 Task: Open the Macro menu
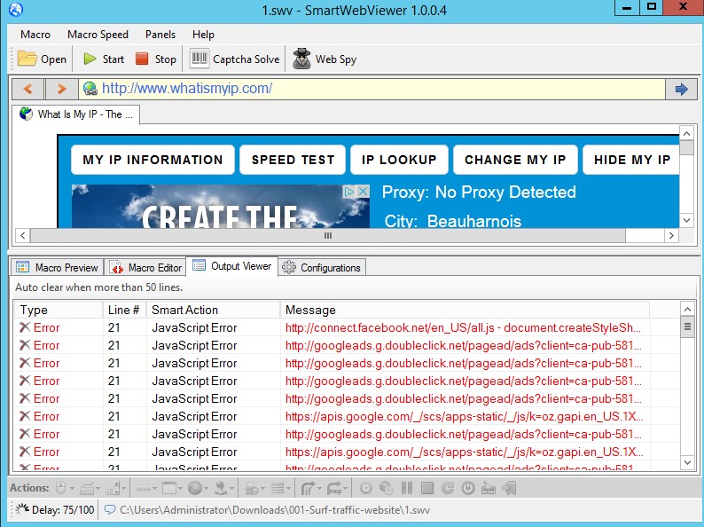click(35, 35)
